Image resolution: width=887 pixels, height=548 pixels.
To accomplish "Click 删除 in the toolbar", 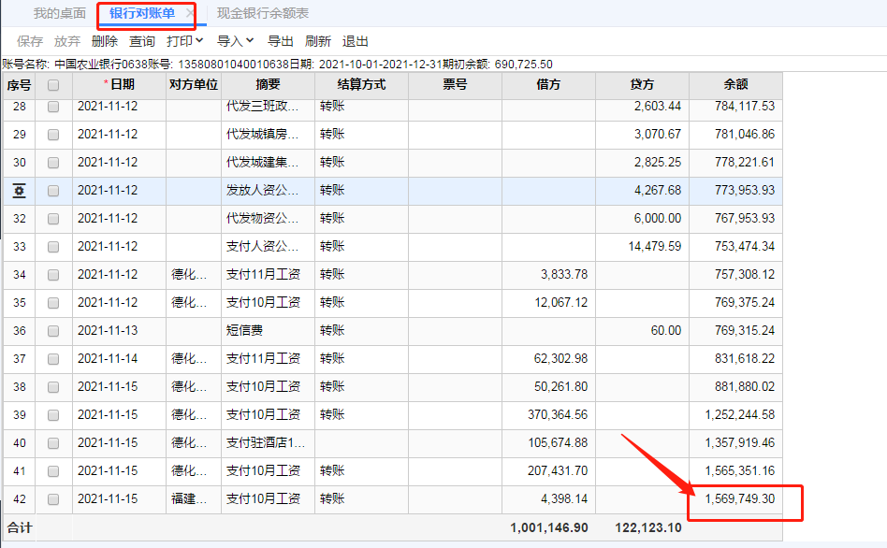I will (x=105, y=41).
